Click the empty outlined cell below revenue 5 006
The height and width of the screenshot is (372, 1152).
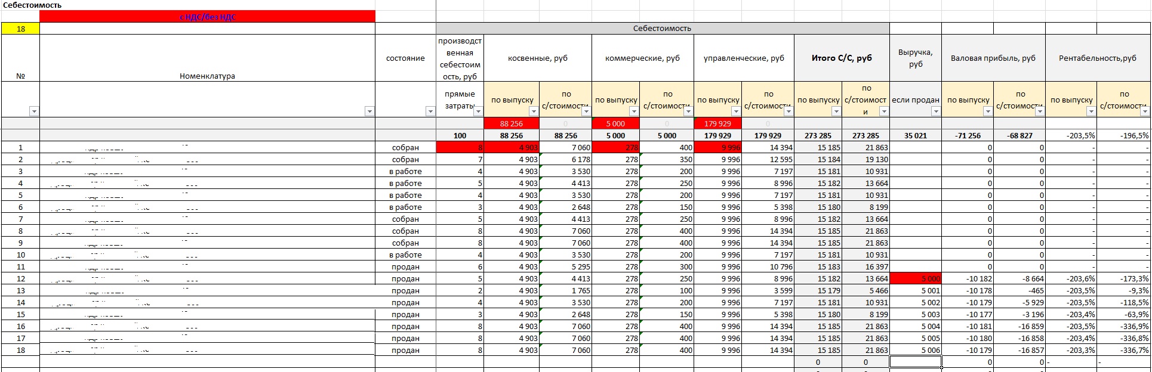click(x=915, y=362)
